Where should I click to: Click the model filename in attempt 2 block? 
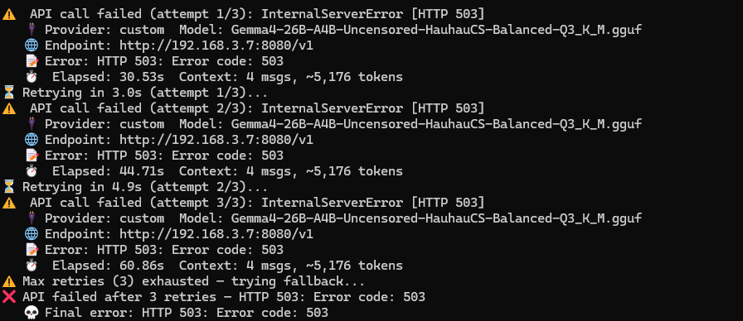click(x=436, y=124)
